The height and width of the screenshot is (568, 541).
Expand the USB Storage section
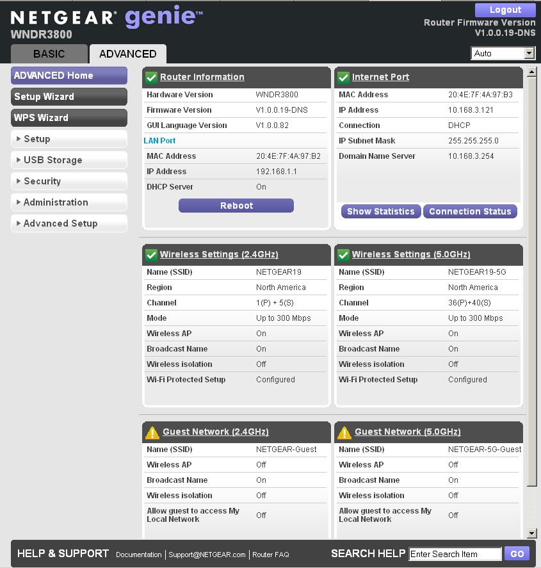tap(69, 160)
